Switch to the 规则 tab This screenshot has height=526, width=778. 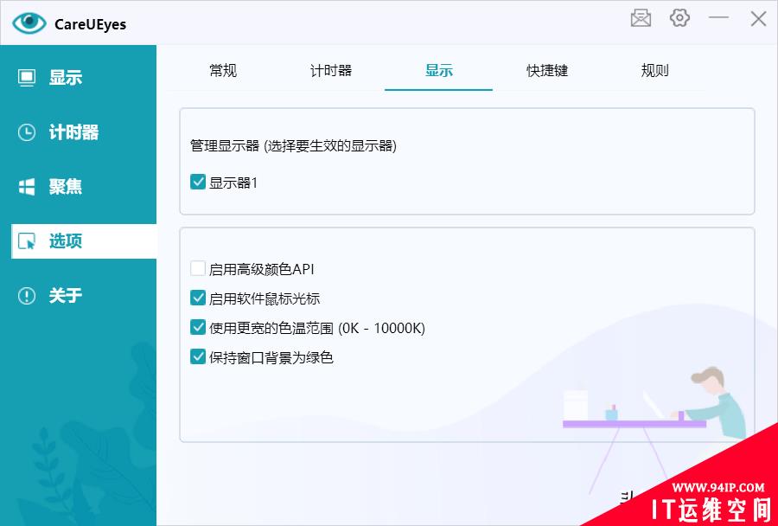click(x=654, y=71)
